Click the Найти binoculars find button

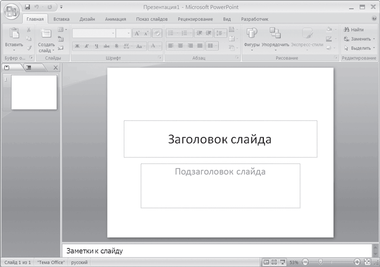353,29
